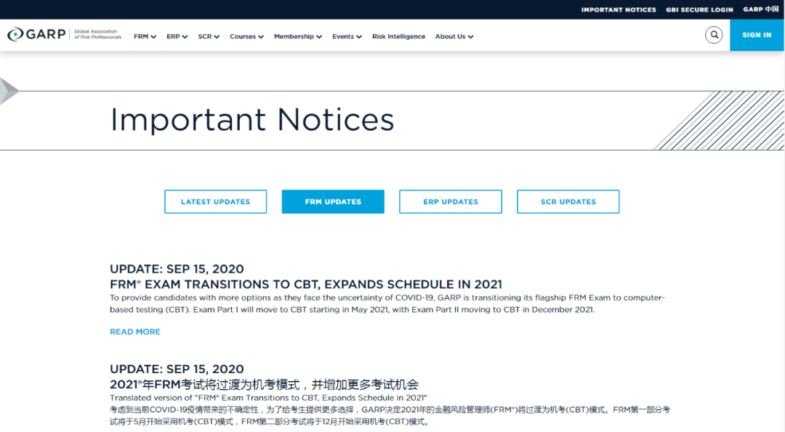Image resolution: width=785 pixels, height=432 pixels.
Task: Switch to ERP Updates tab
Action: point(451,201)
